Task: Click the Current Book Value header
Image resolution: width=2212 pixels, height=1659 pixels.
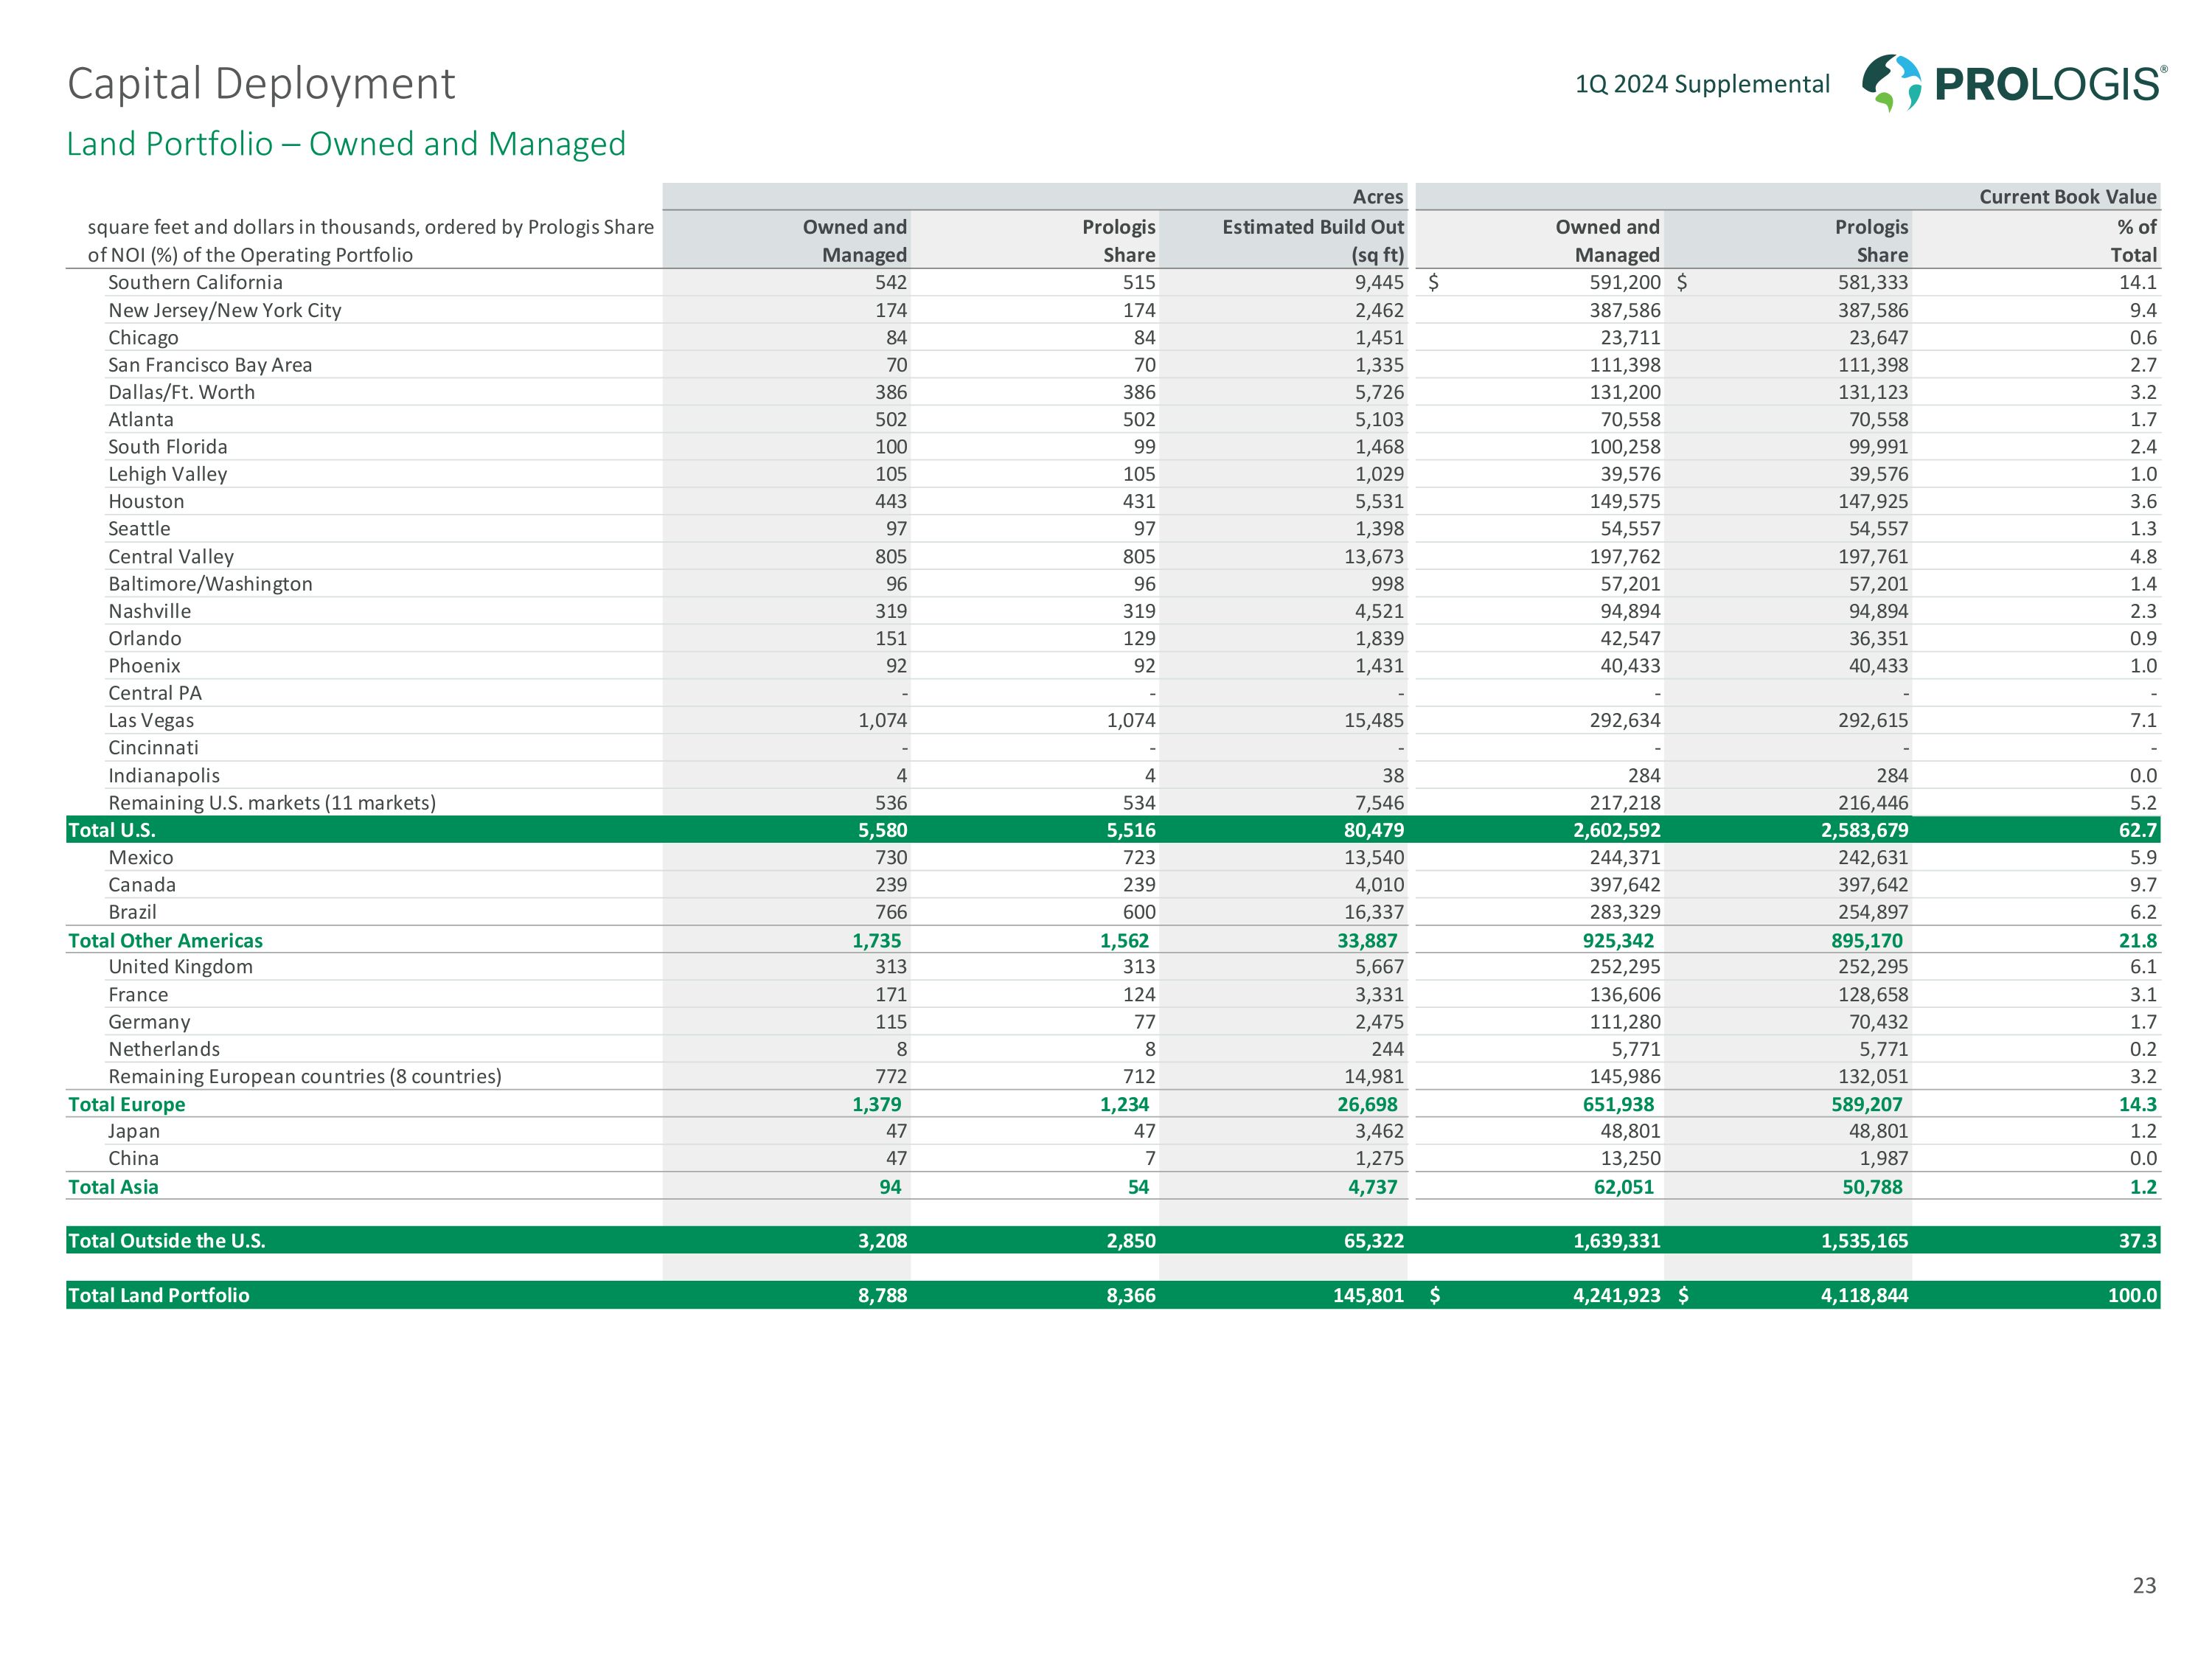Action: 2067,197
